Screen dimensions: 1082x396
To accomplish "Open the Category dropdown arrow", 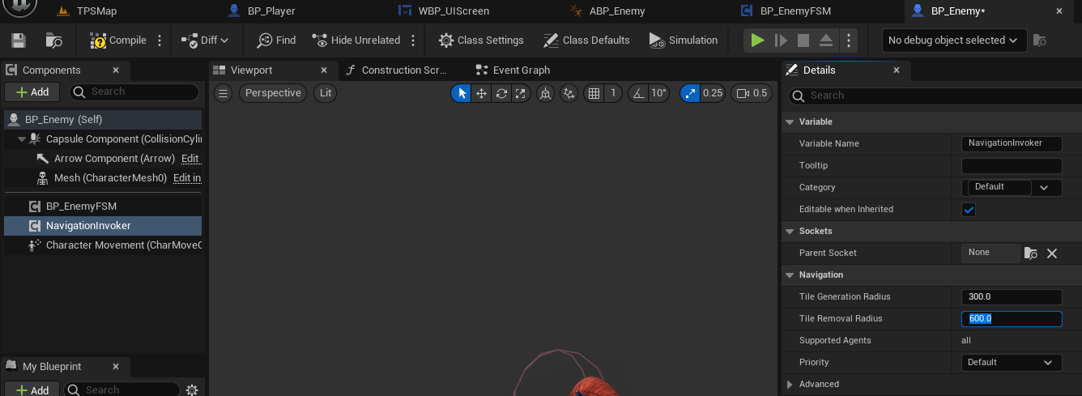I will coord(1045,187).
